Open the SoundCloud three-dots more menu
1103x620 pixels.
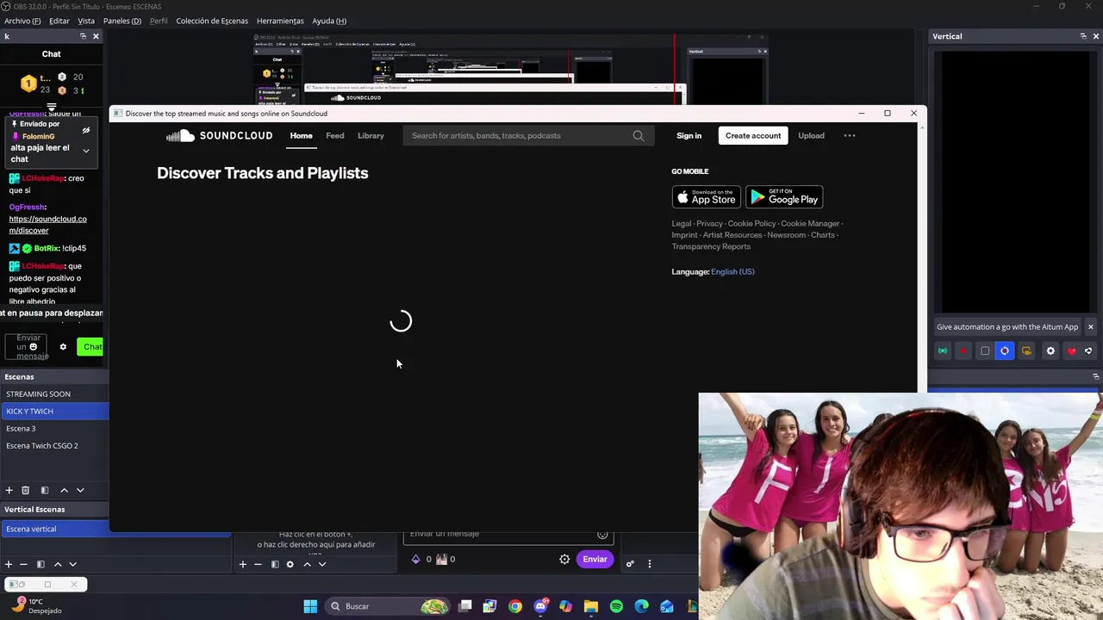[850, 135]
